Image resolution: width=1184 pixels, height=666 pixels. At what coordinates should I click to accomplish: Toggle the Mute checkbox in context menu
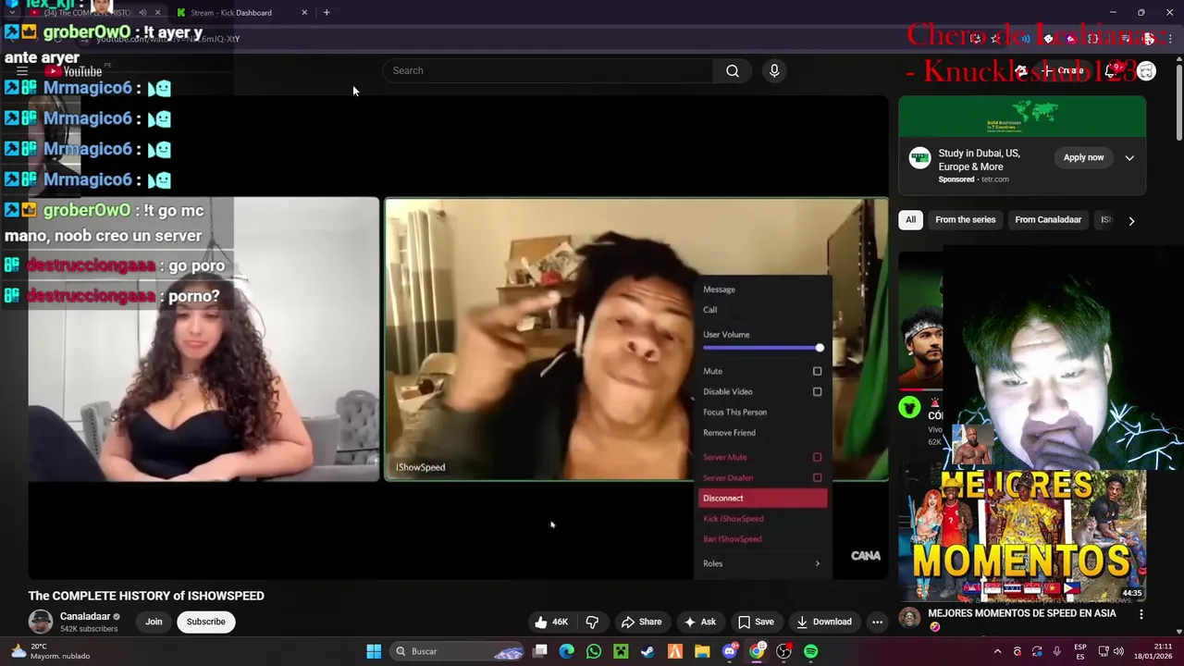pos(817,371)
